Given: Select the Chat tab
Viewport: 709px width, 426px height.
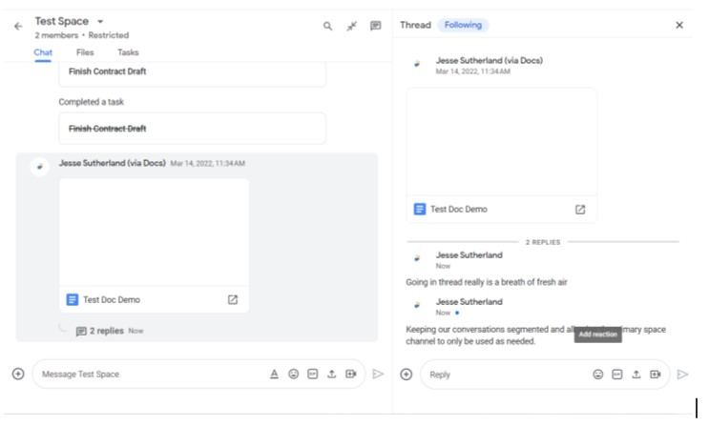Looking at the screenshot, I should click(44, 52).
